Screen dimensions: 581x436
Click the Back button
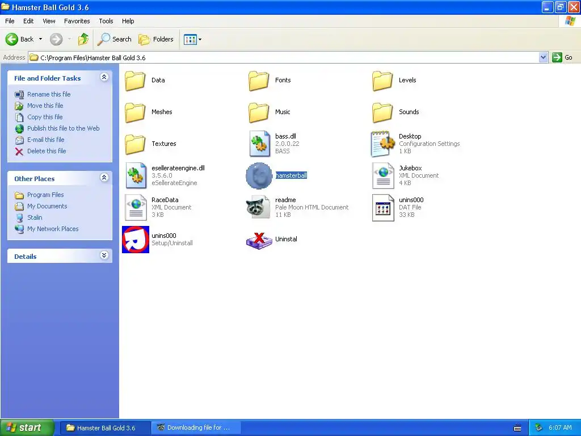[20, 39]
